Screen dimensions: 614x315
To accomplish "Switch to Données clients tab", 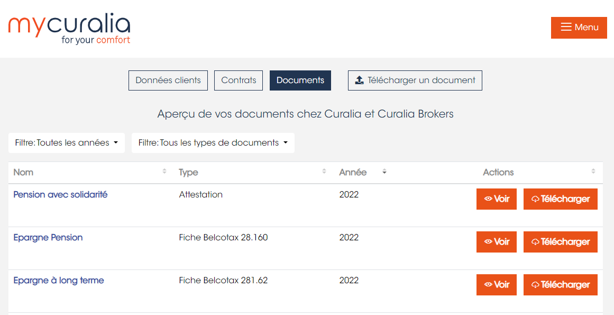I will coord(168,80).
